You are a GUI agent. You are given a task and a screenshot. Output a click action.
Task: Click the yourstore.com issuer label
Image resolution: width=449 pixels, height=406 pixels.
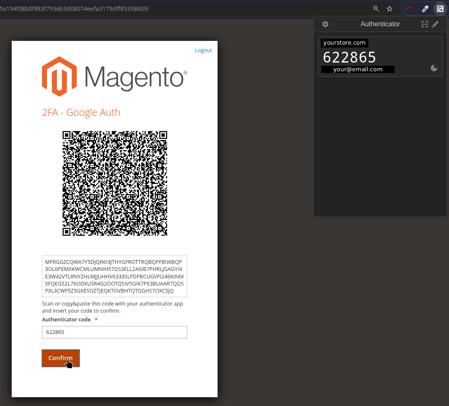345,43
